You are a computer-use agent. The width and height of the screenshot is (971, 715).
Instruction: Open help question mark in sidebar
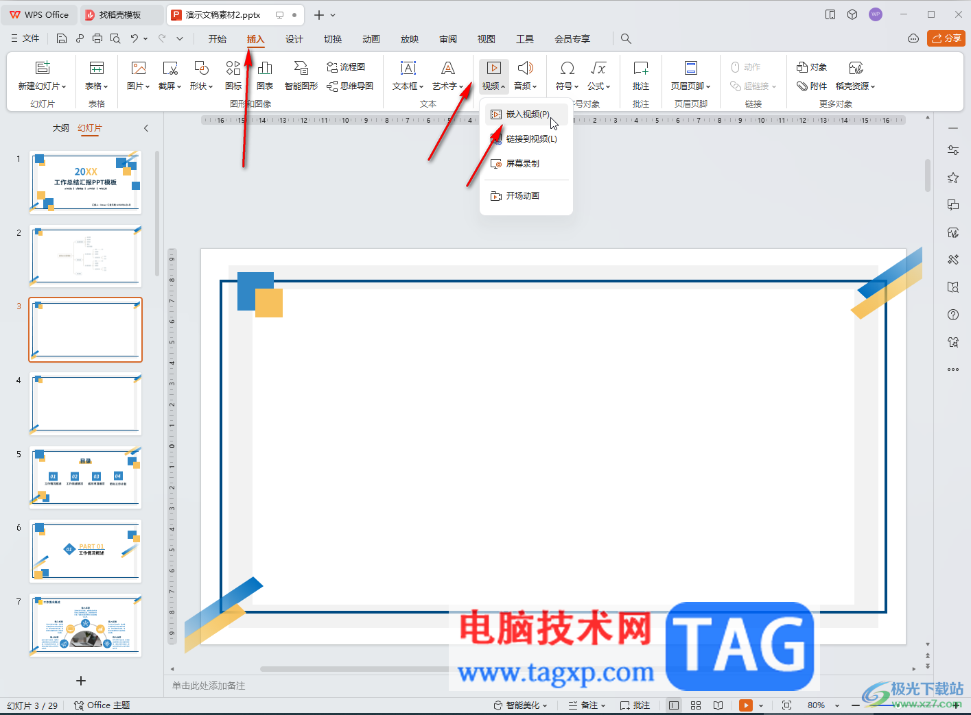(953, 315)
